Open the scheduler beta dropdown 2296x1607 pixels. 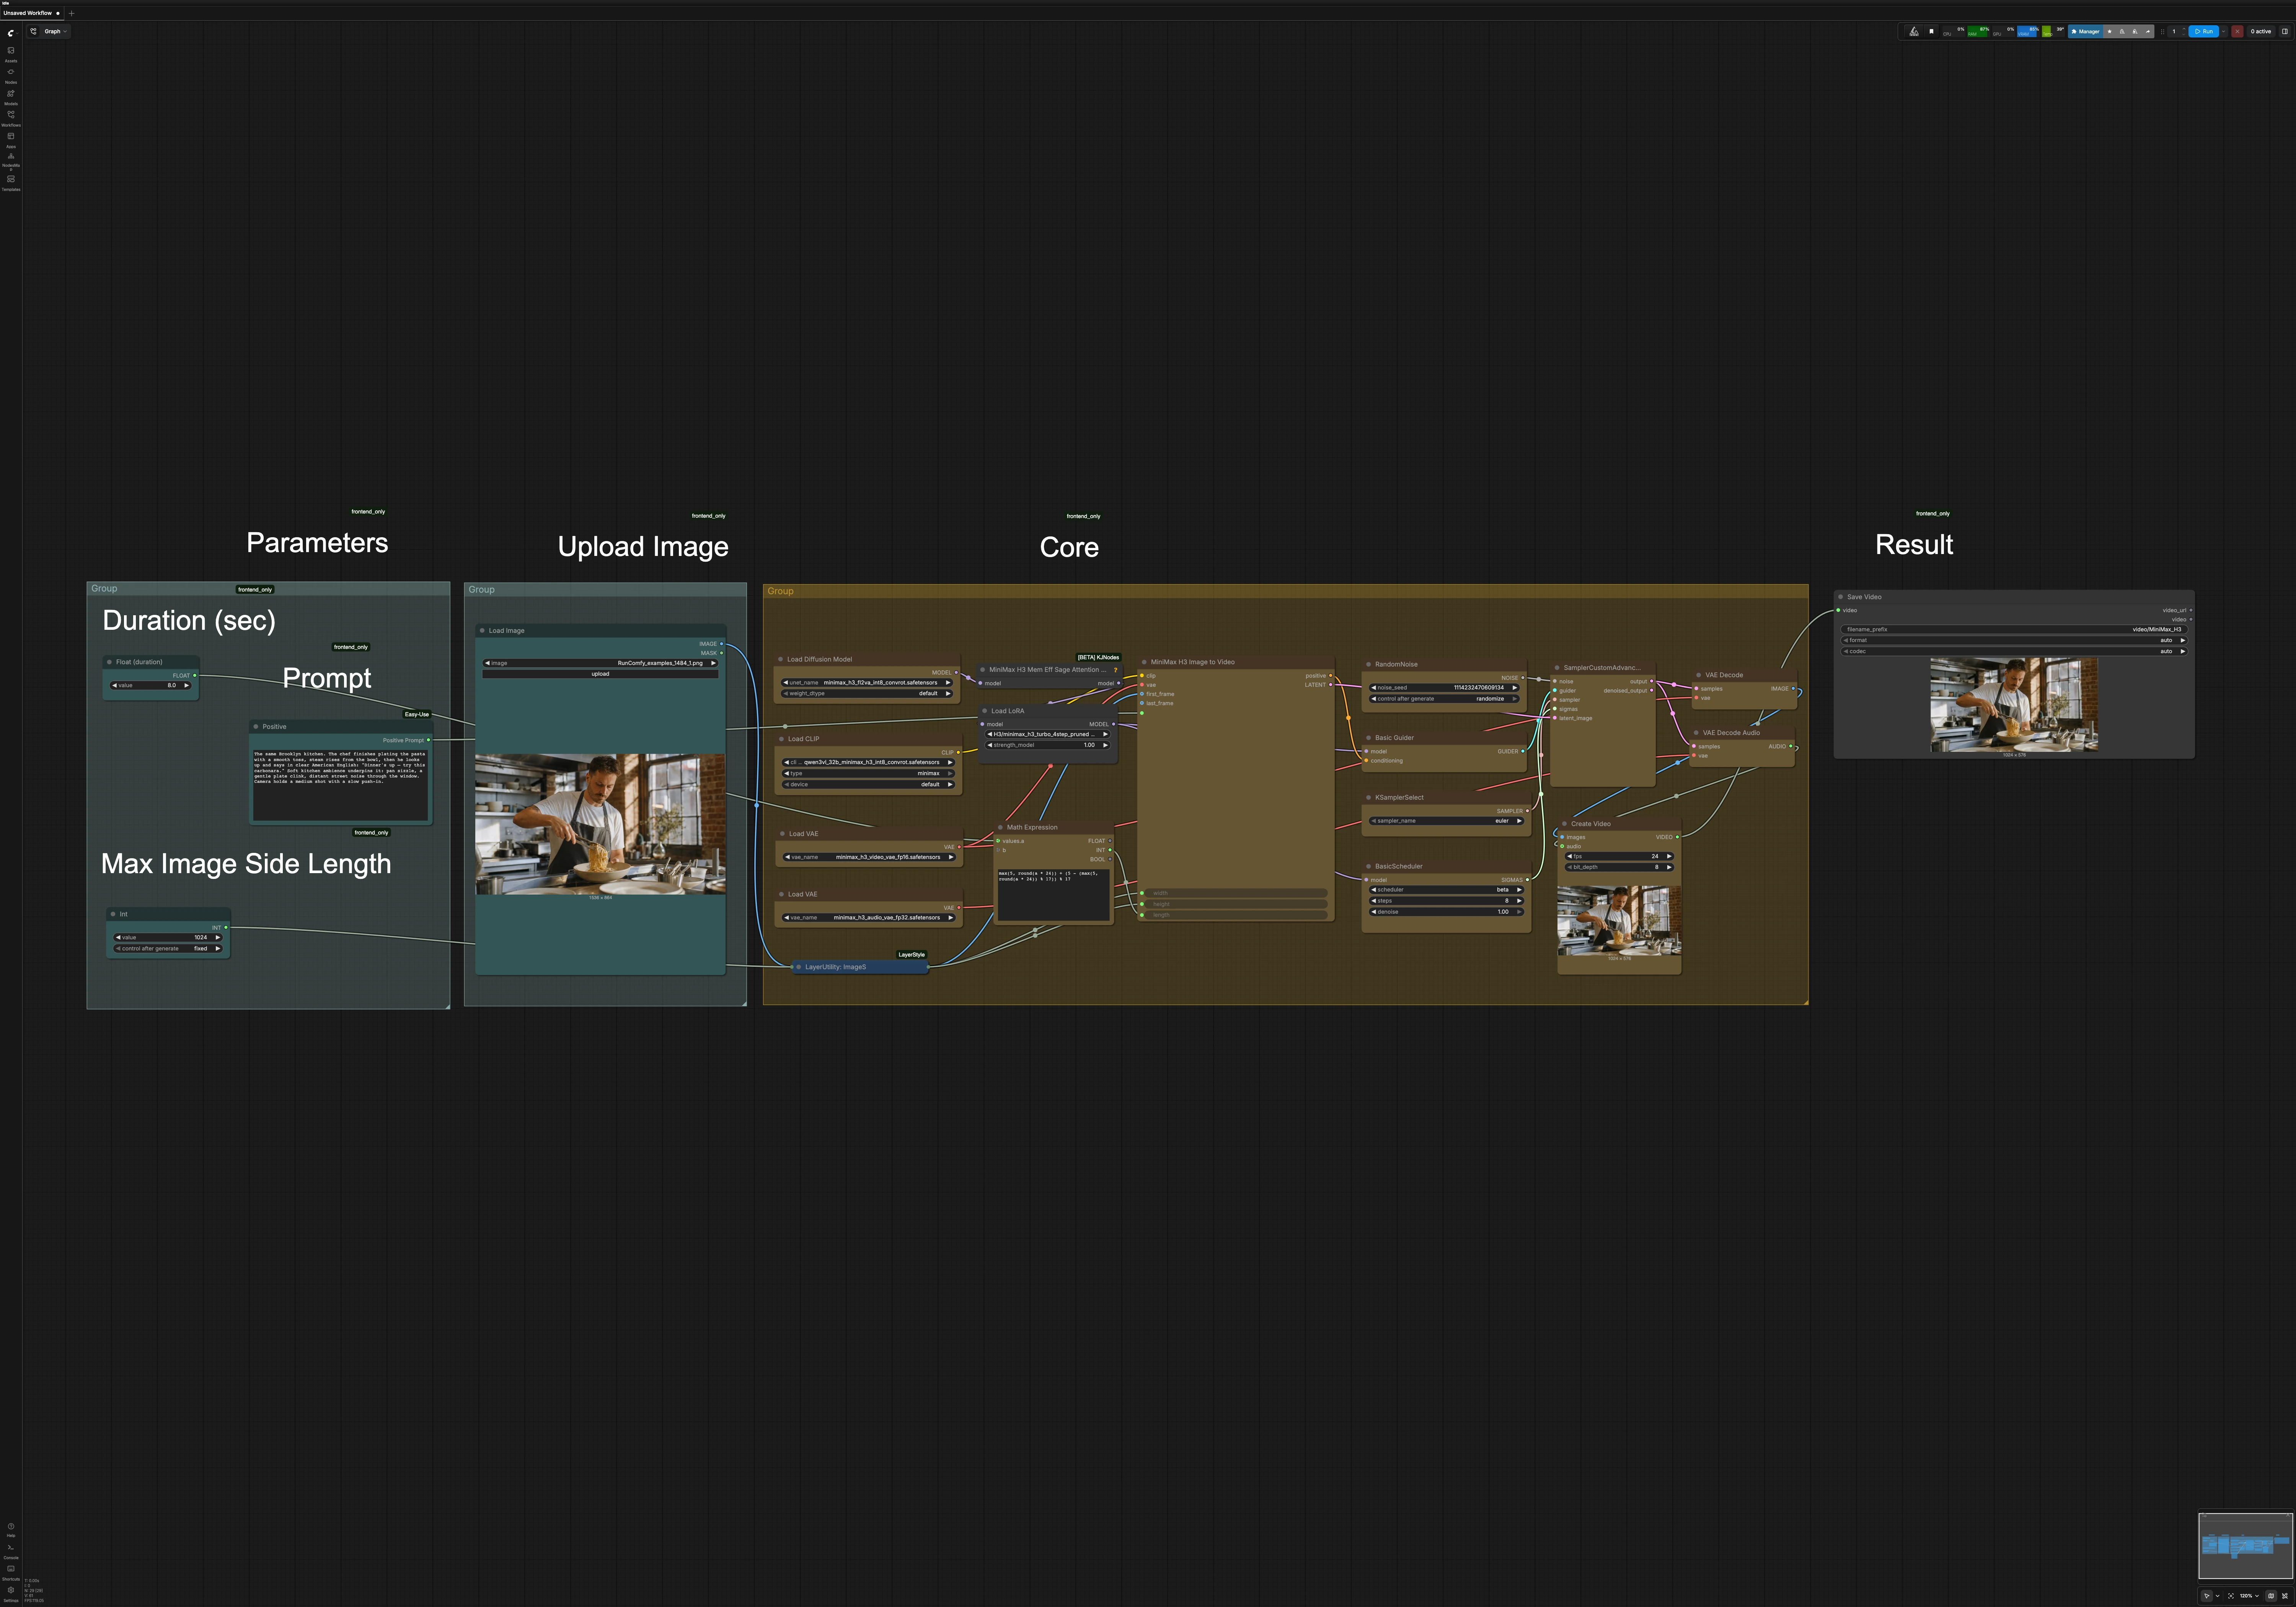coord(1446,890)
